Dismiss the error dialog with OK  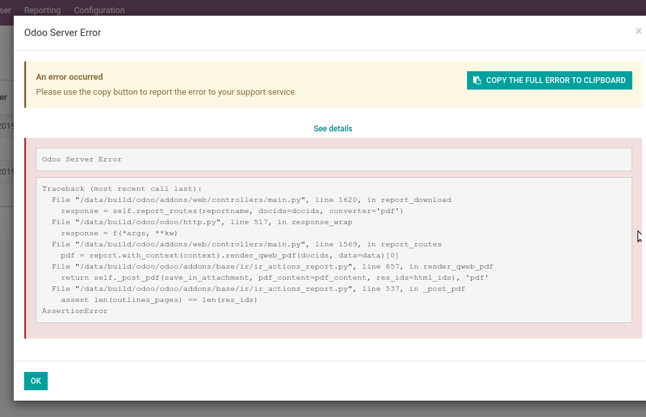[x=36, y=381]
